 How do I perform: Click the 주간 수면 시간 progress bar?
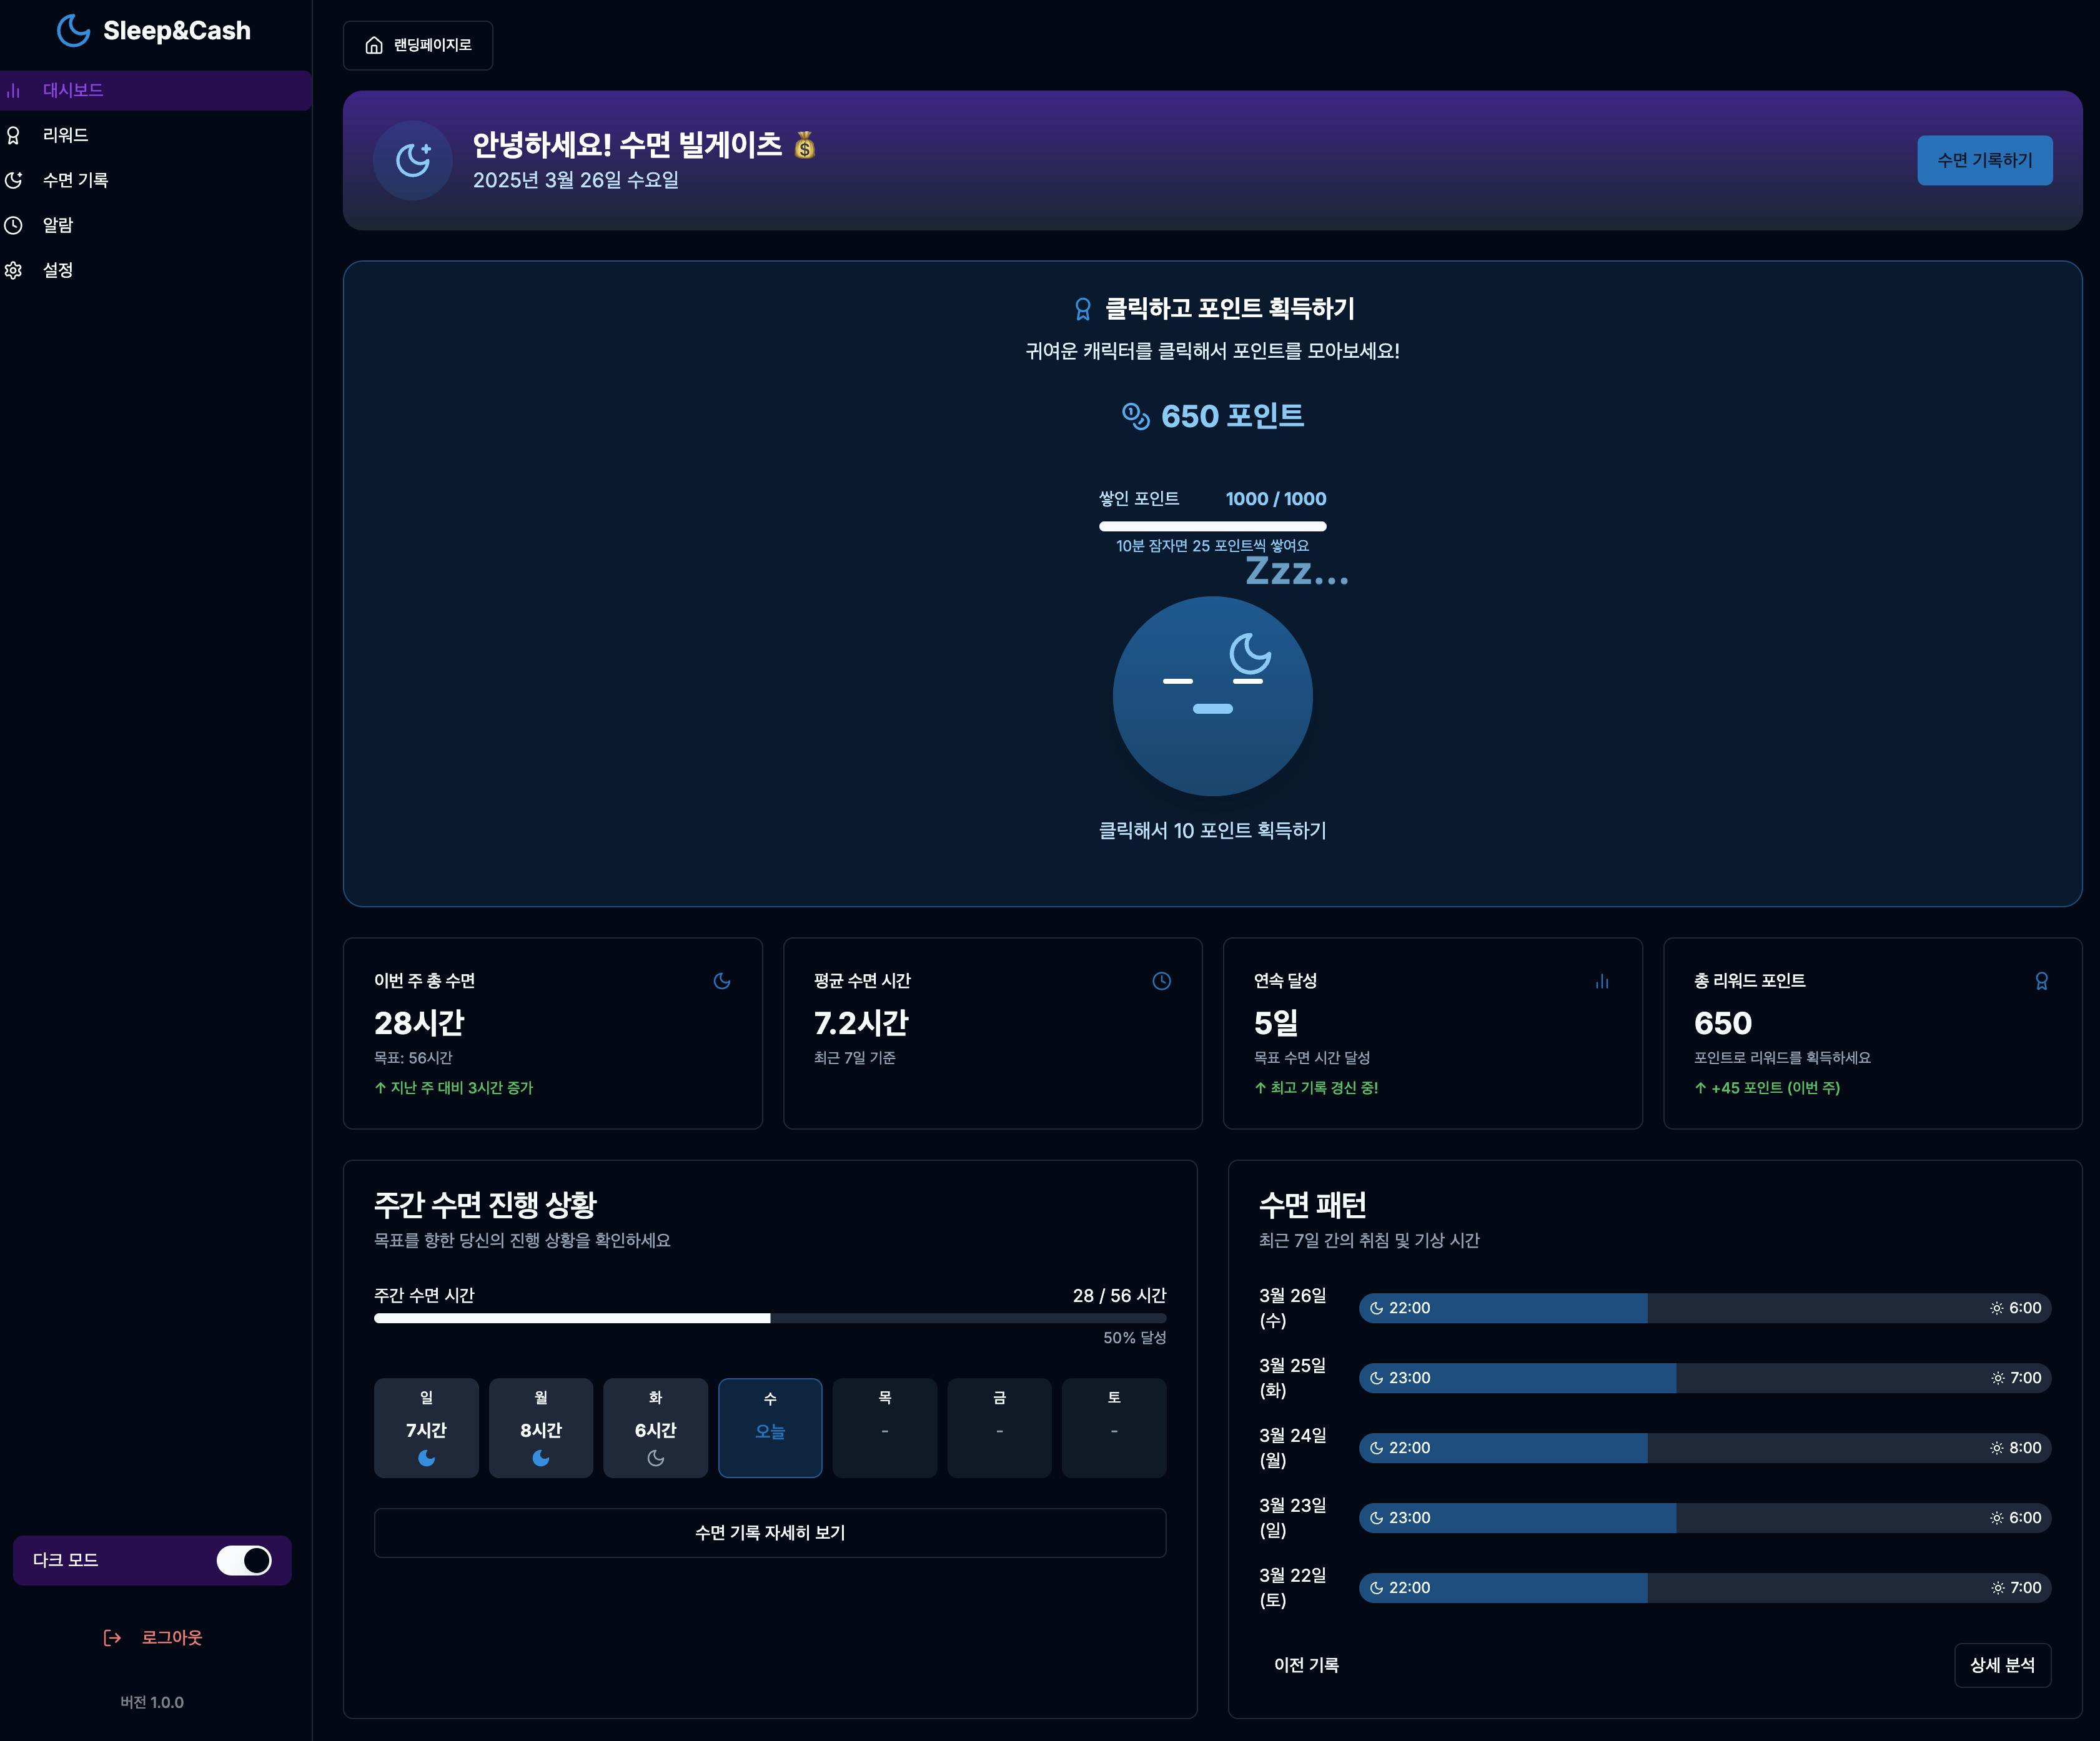(770, 1318)
